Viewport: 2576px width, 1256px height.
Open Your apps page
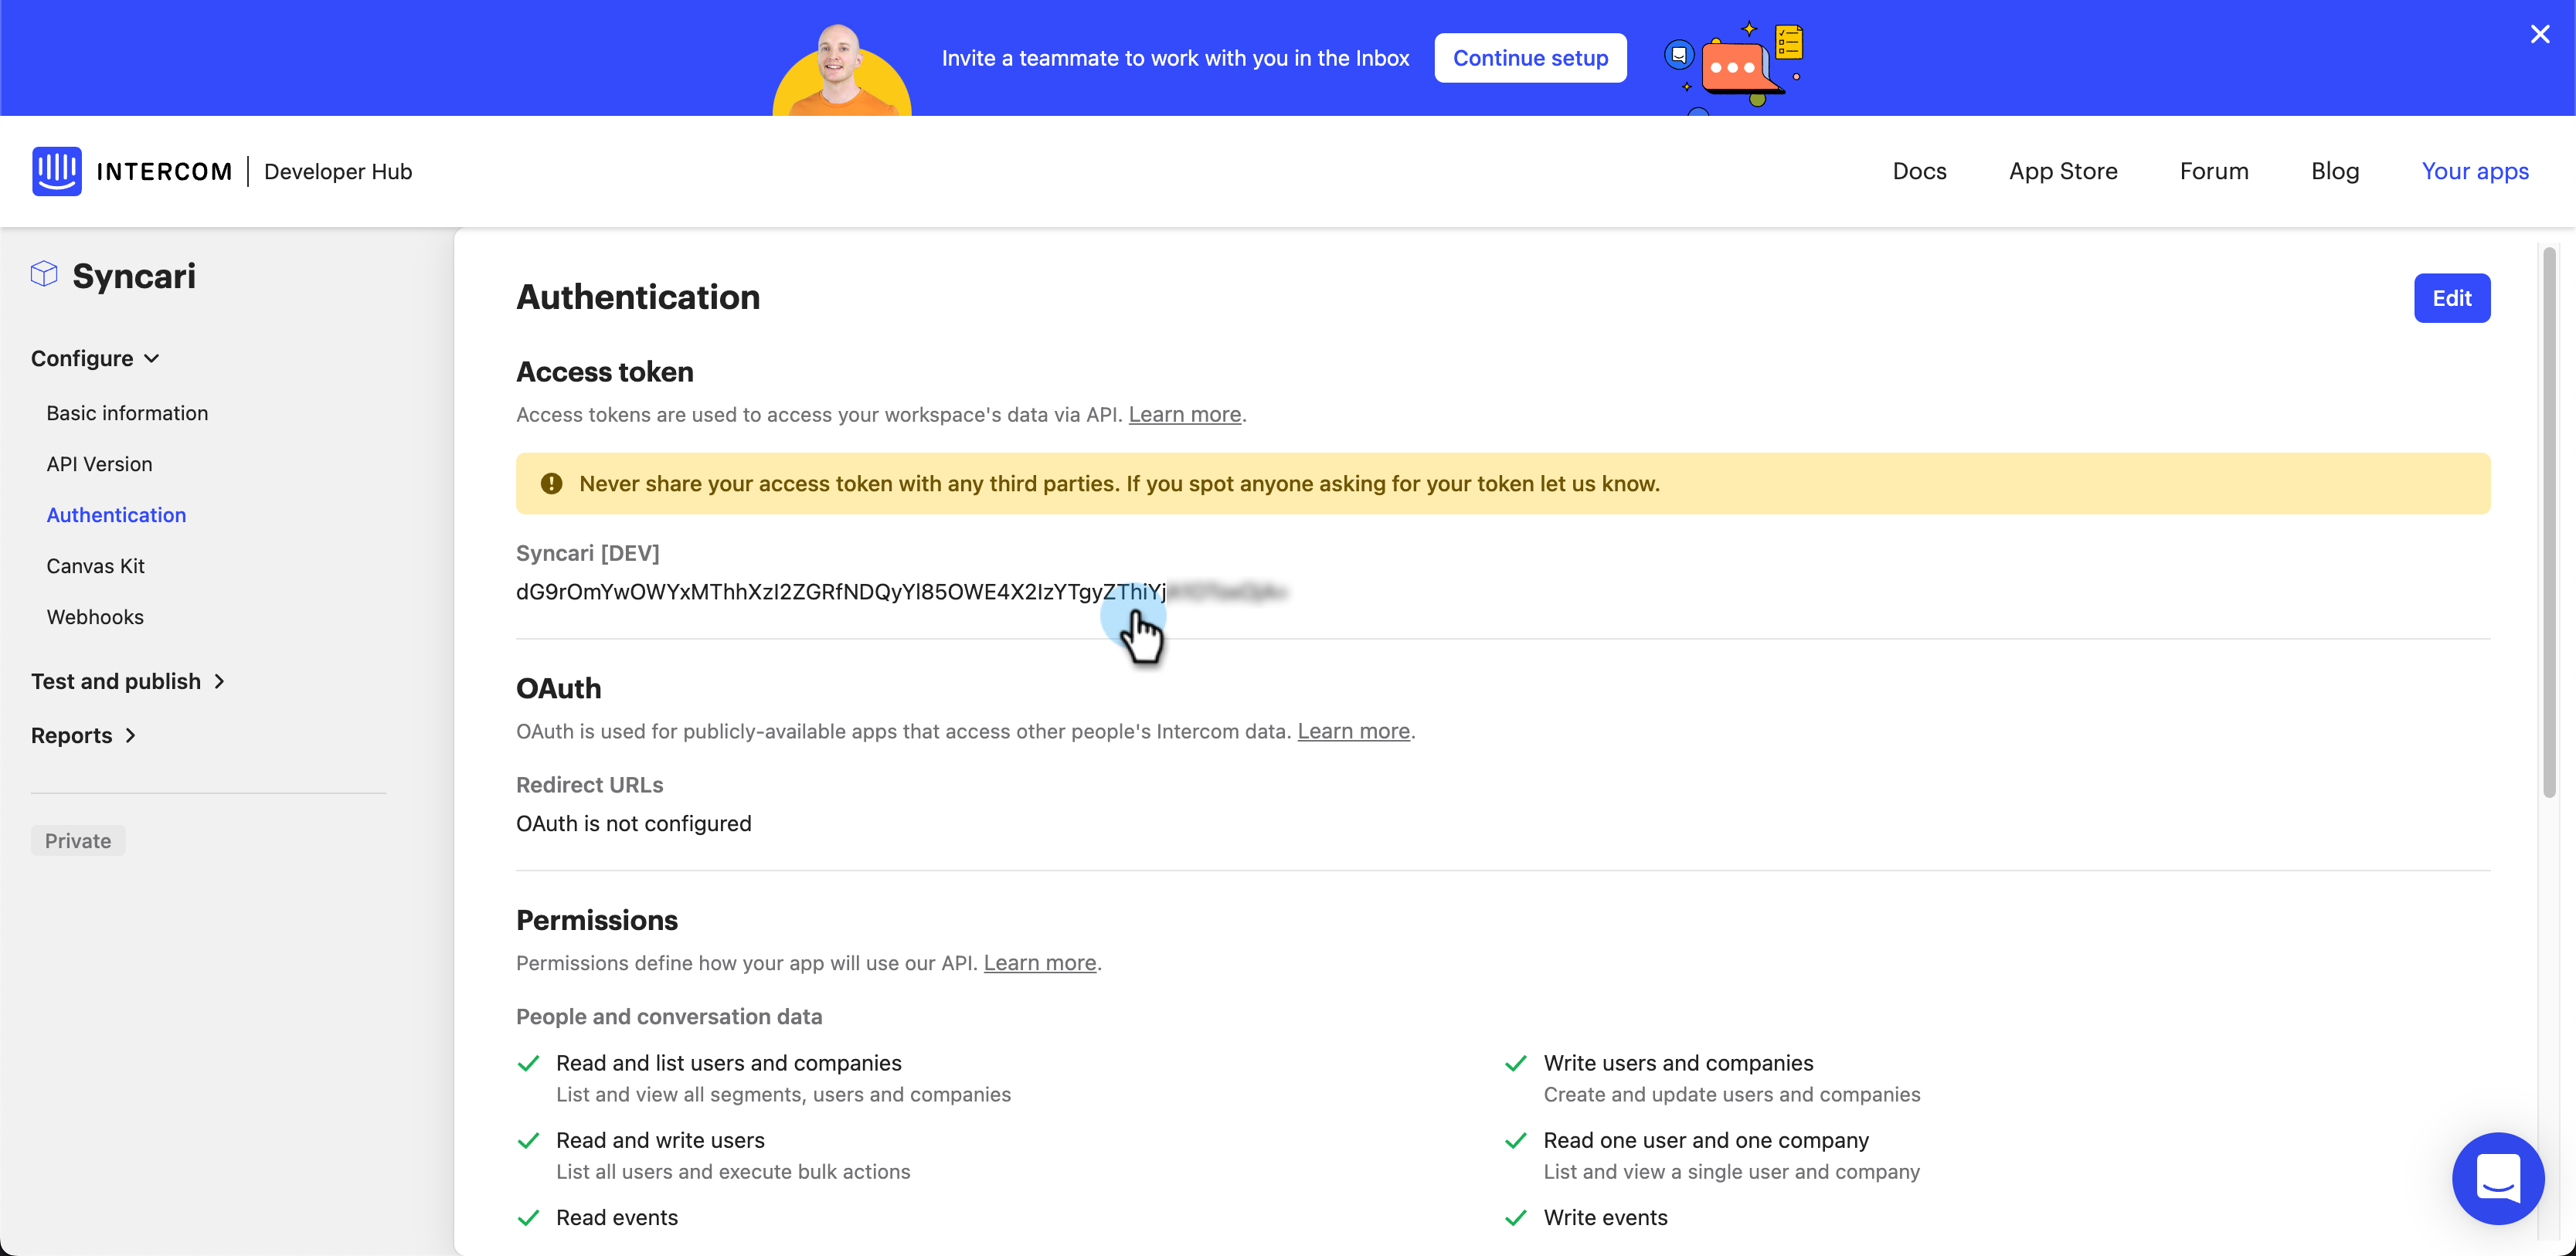(2474, 171)
